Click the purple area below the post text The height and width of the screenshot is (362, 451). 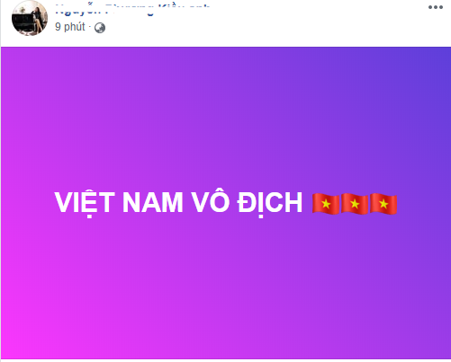[x=225, y=285]
